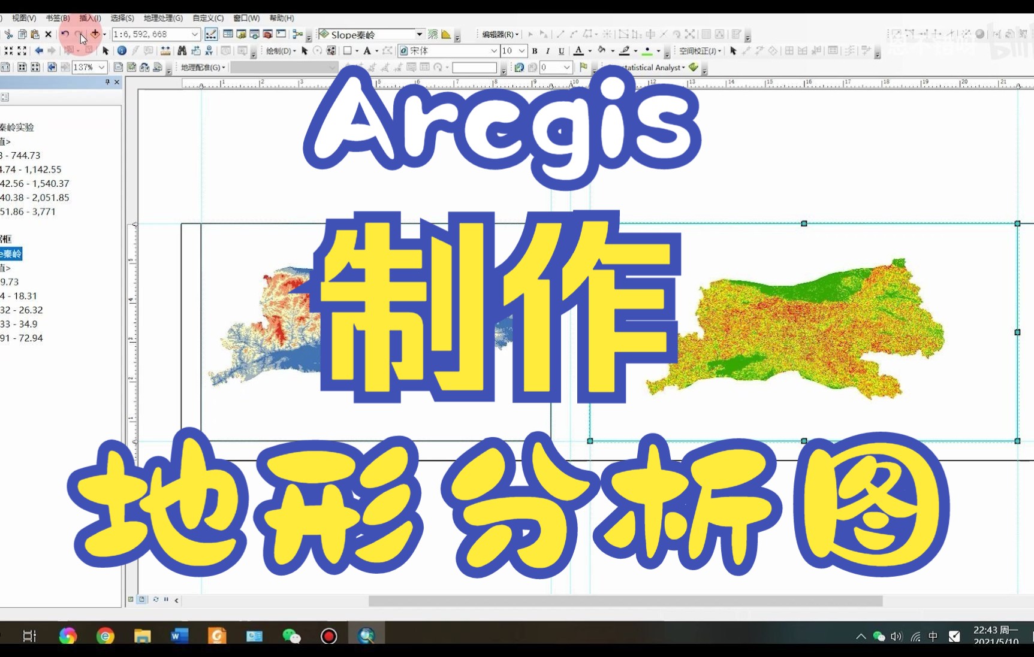Toggle italic text formatting
This screenshot has height=657, width=1034.
547,51
